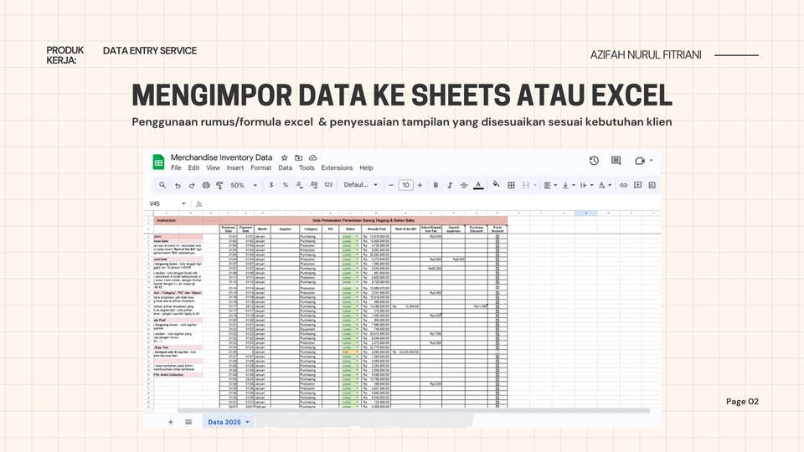Viewport: 804px width, 452px height.
Task: Increase decimal places
Action: [313, 185]
